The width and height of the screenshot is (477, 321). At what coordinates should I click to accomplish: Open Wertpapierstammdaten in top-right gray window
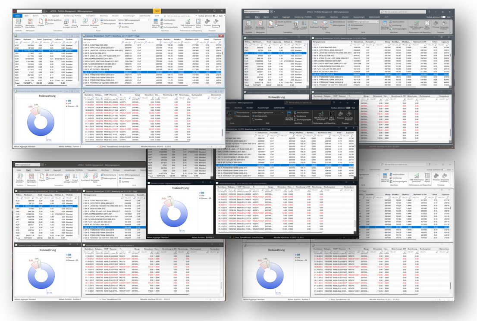(260, 25)
